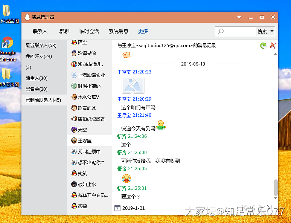Screen dimensions: 291x223
Task: Click the 笑笑 penguin avatar contact
Action: point(75,173)
